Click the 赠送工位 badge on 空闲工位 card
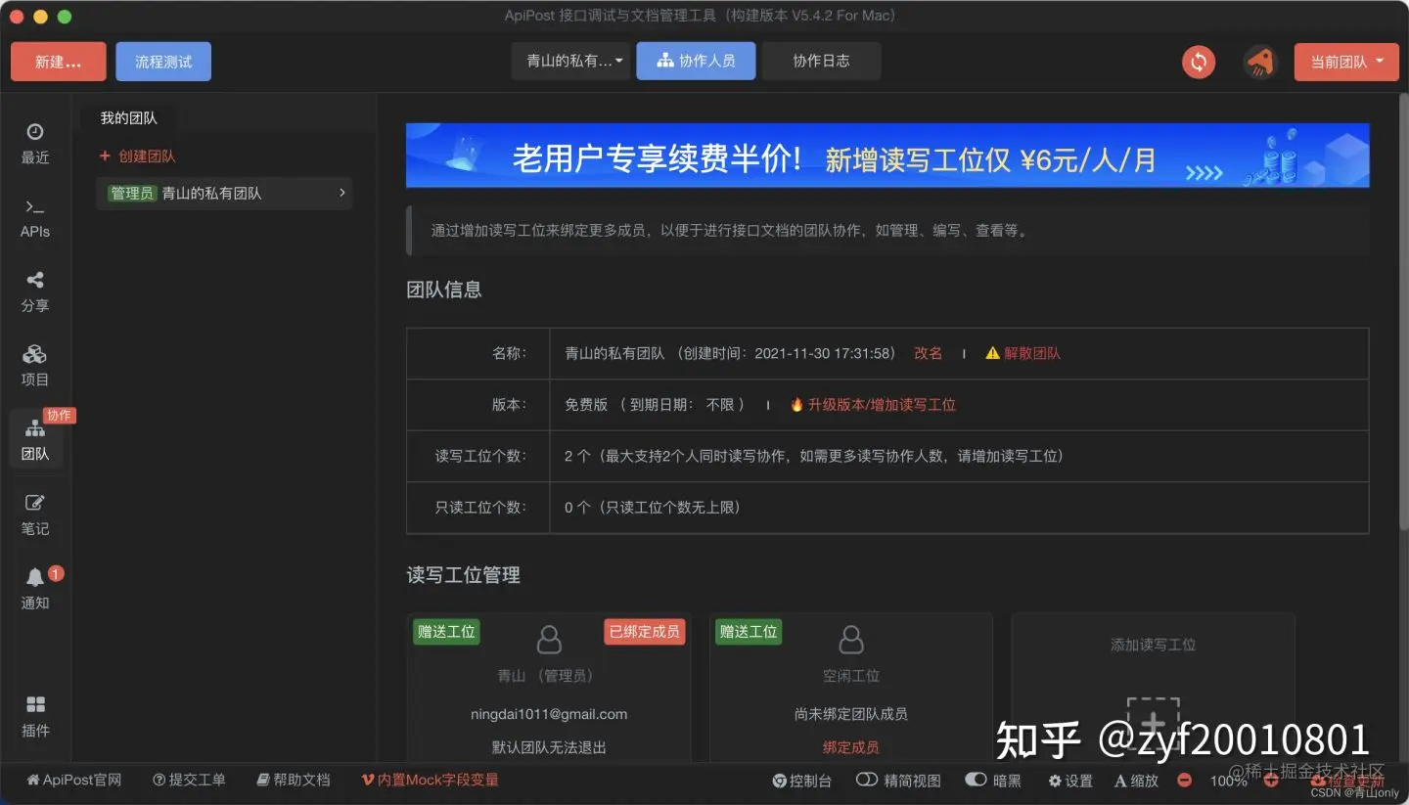Viewport: 1409px width, 805px height. coord(749,632)
